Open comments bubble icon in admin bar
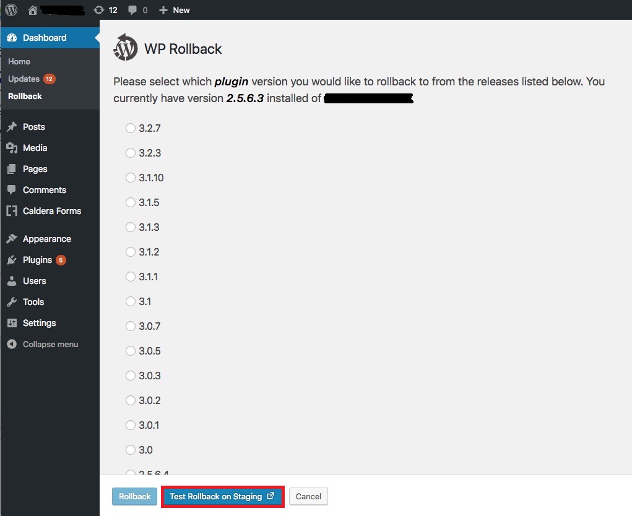 click(132, 10)
